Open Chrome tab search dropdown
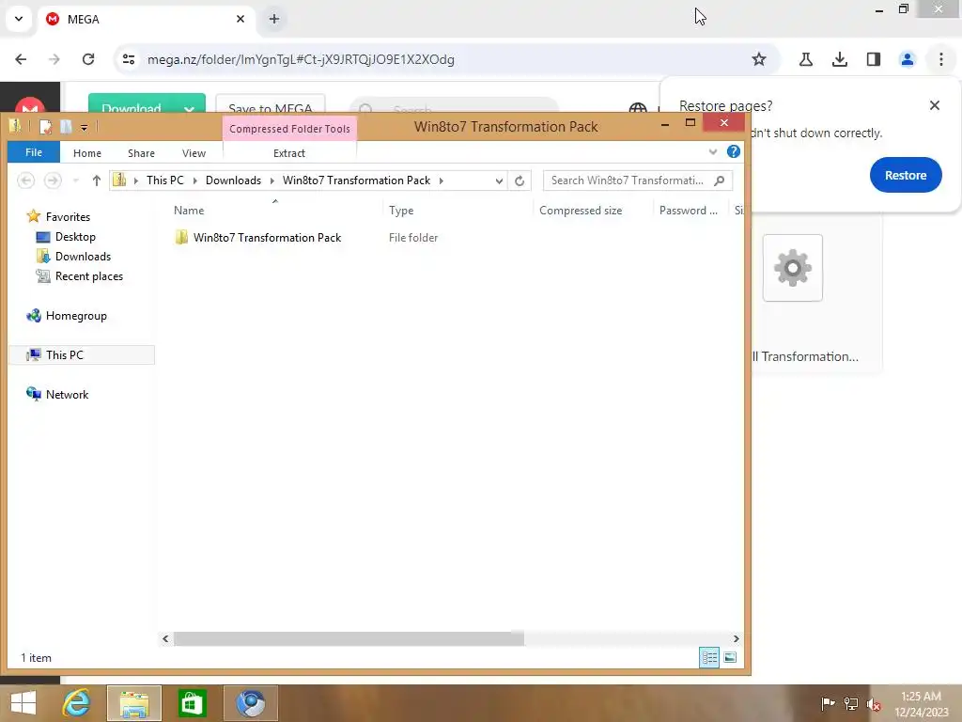 click(19, 19)
